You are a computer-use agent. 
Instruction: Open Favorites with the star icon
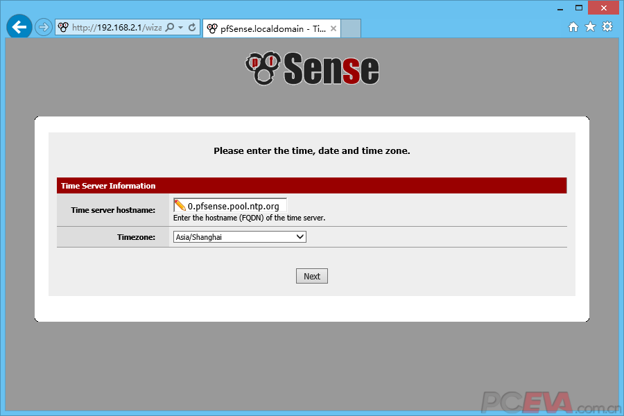coord(590,27)
